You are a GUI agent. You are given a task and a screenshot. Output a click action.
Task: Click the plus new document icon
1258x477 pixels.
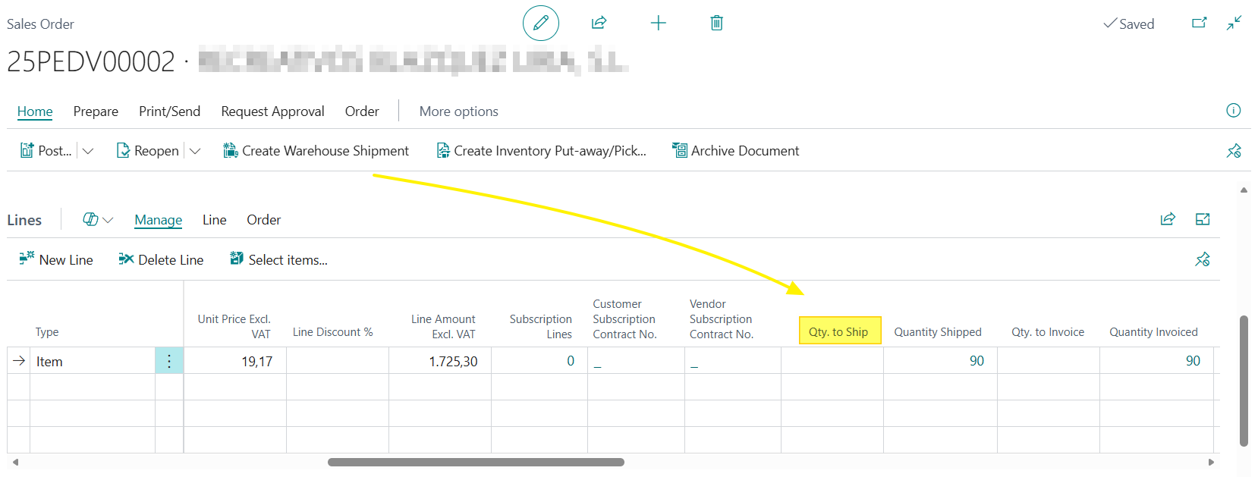point(659,23)
